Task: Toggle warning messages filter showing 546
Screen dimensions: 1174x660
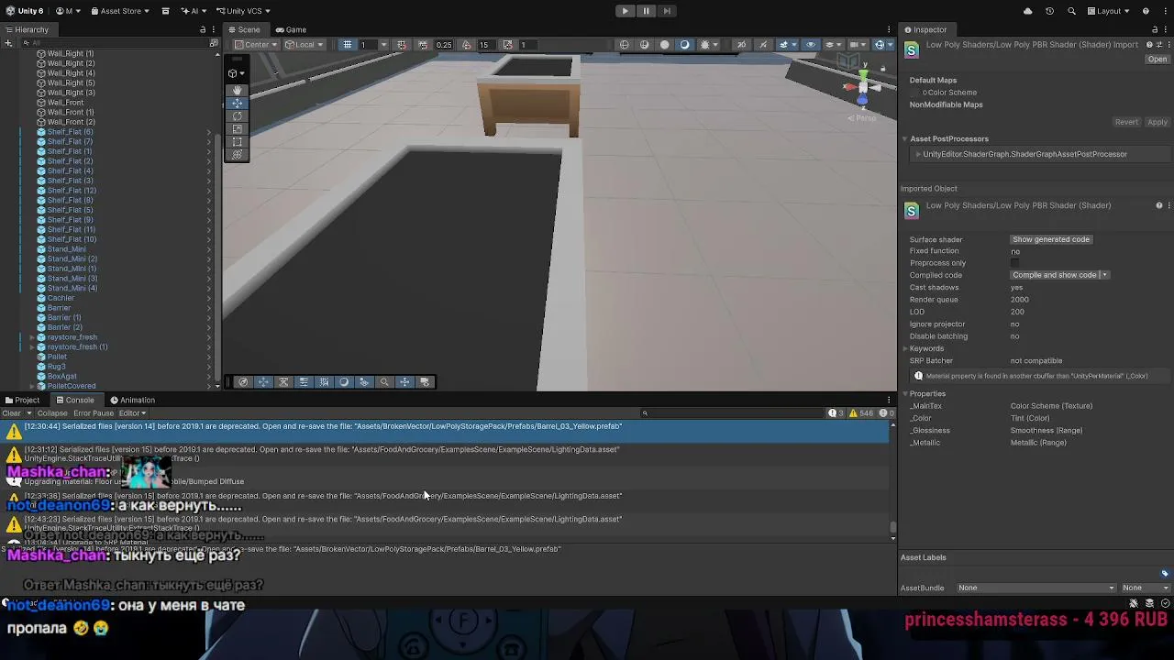Action: [x=862, y=413]
